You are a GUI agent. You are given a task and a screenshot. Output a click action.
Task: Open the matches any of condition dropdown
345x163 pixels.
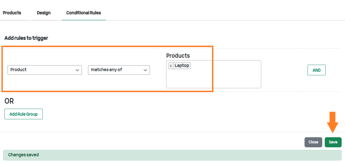click(119, 70)
